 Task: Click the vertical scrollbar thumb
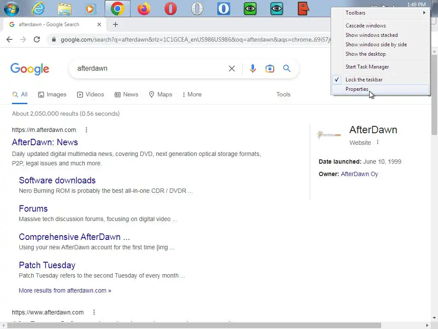(x=435, y=95)
